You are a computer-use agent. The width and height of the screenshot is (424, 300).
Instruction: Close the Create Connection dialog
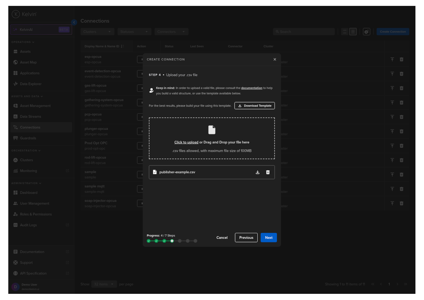275,59
